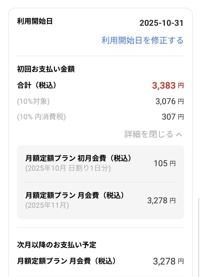Collapse details via 詳細を閉じる text
Image resolution: width=201 pixels, height=277 pixels.
click(x=149, y=134)
